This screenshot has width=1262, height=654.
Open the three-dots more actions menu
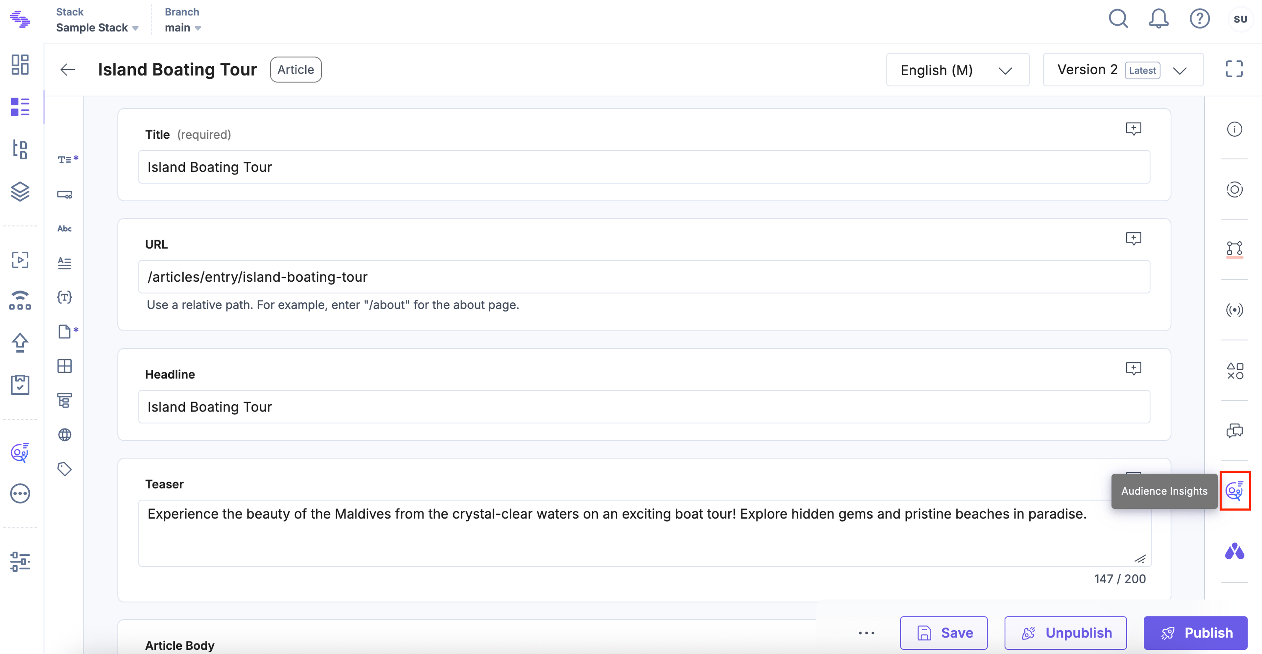coord(866,632)
